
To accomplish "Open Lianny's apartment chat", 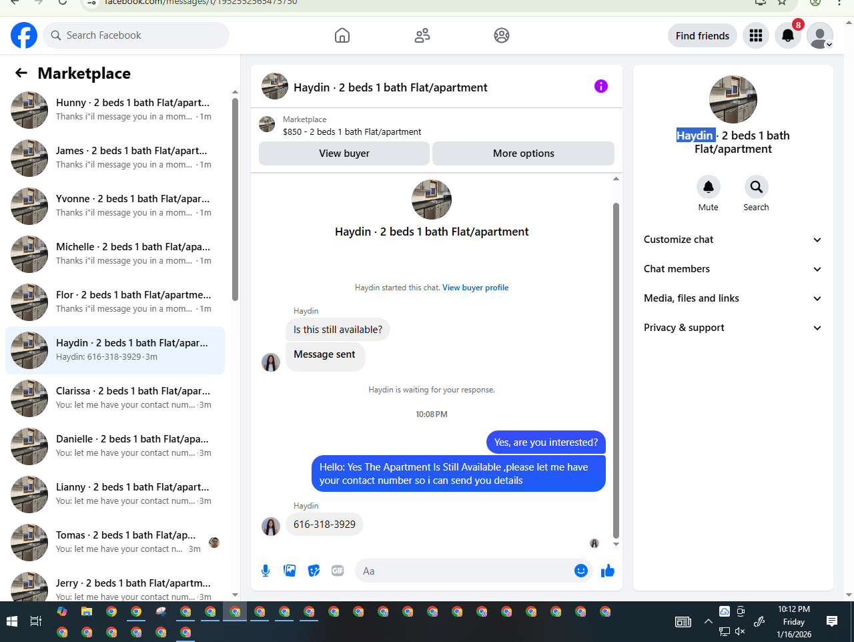I will click(115, 494).
